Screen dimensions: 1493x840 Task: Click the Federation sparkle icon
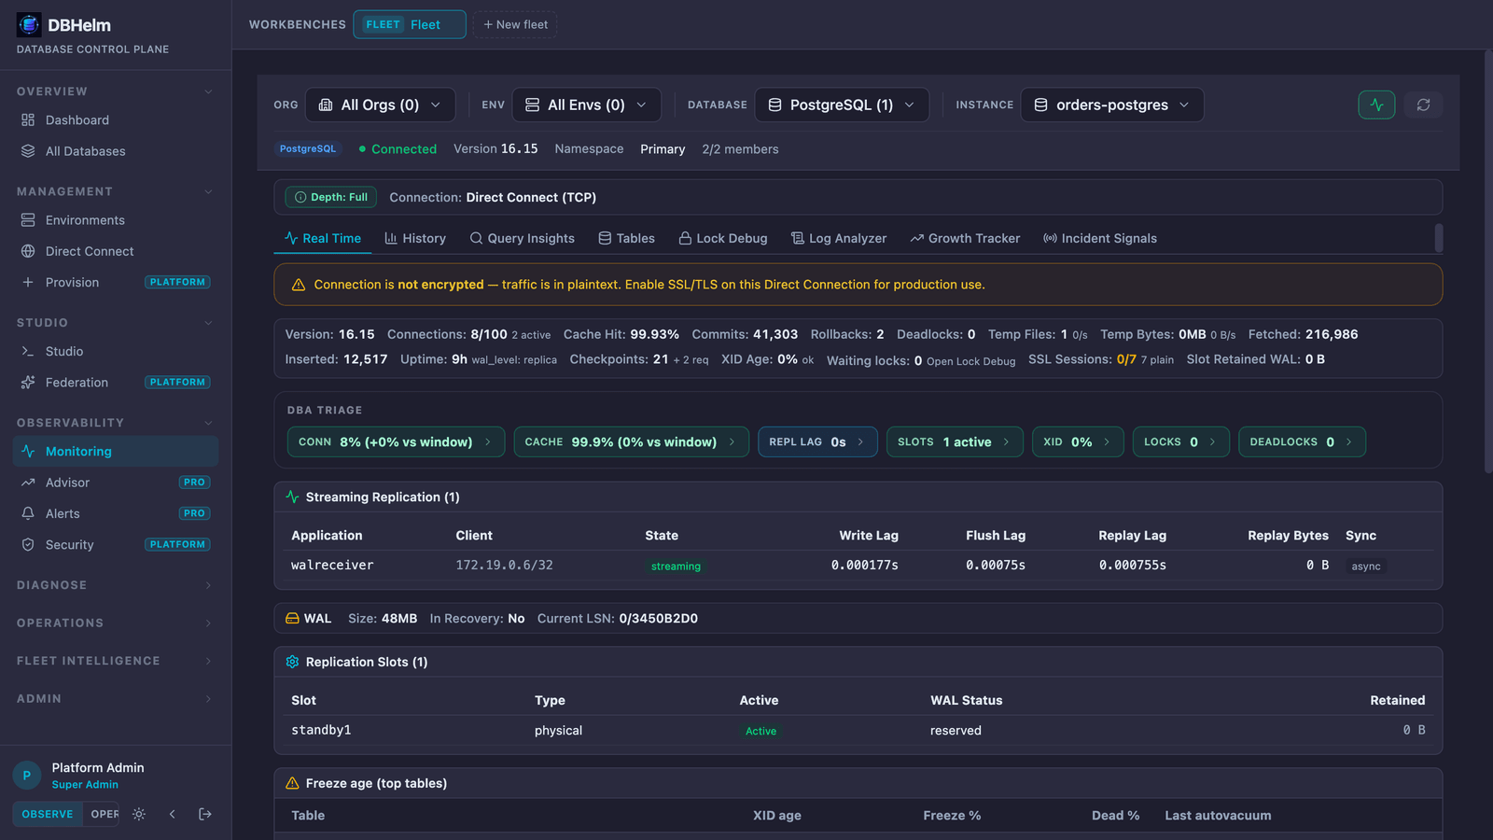(x=28, y=383)
